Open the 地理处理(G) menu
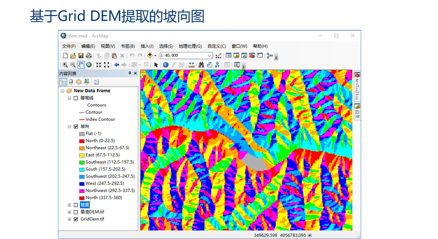Viewport: 438px width, 239px height. point(190,46)
